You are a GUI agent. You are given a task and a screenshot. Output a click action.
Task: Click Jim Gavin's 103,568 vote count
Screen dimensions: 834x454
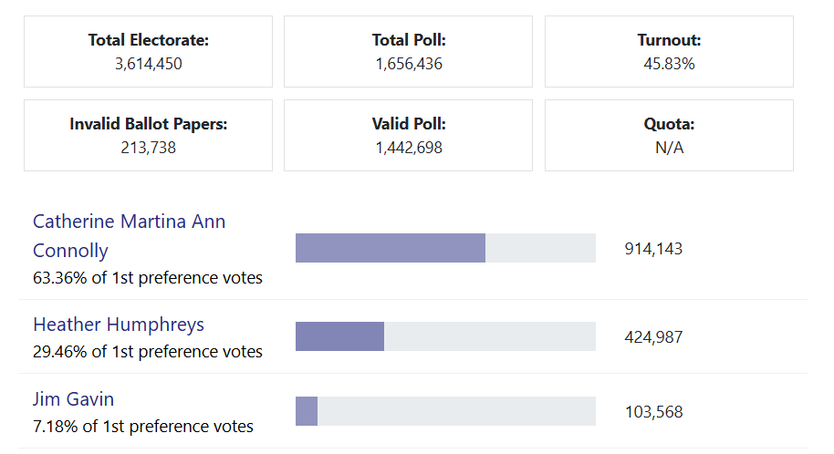pos(653,412)
